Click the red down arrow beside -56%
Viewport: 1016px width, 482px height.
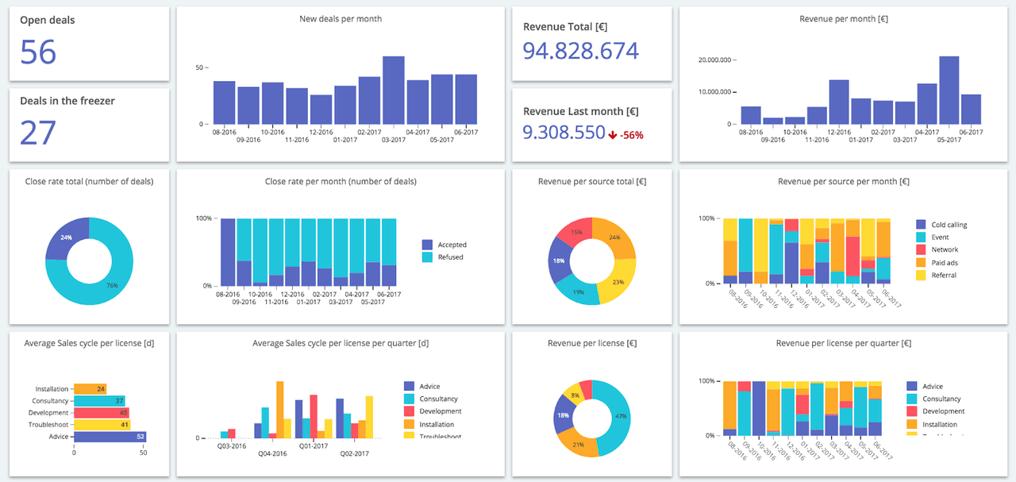pos(613,134)
